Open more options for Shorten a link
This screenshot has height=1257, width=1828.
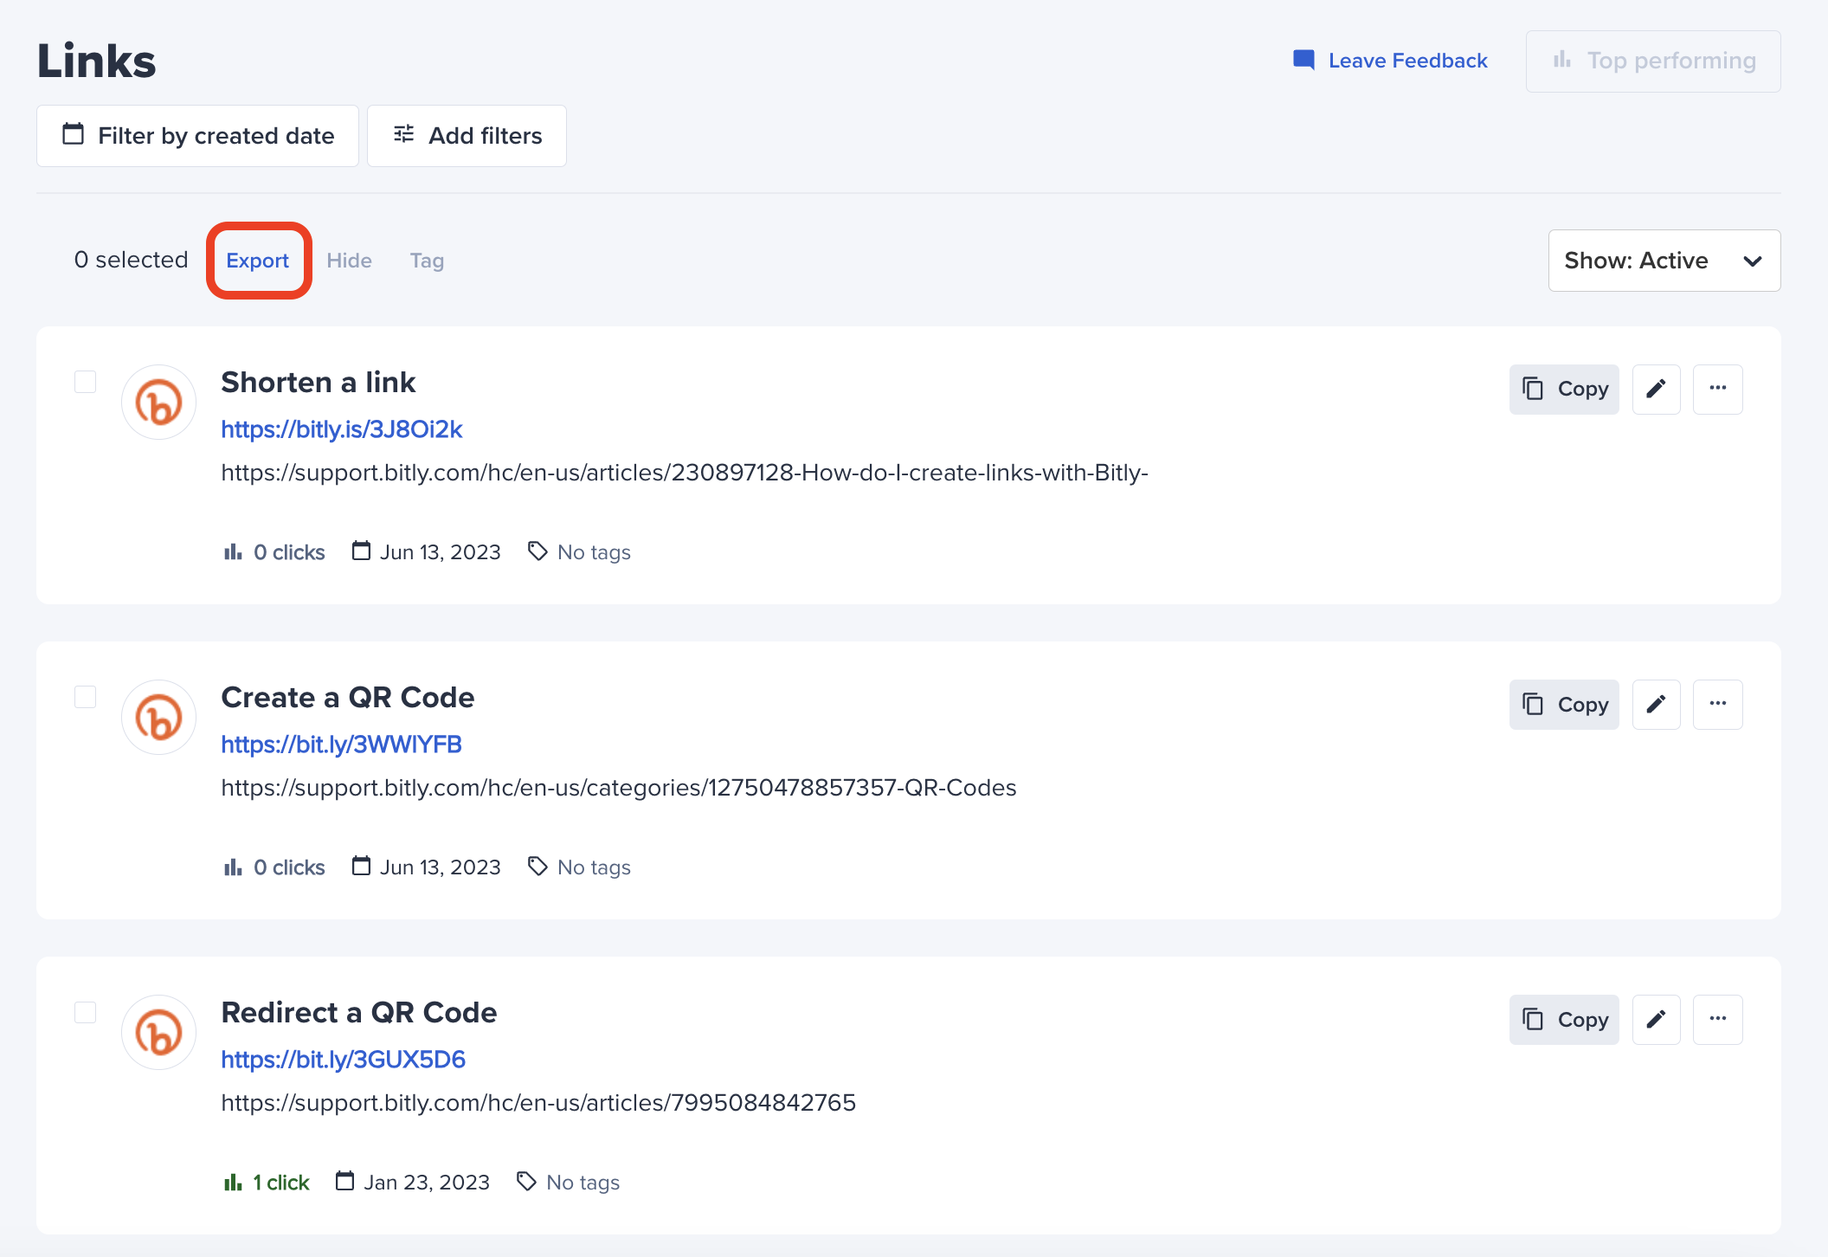point(1718,389)
